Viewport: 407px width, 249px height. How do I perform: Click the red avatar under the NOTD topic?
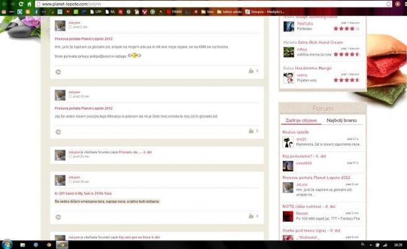[288, 216]
